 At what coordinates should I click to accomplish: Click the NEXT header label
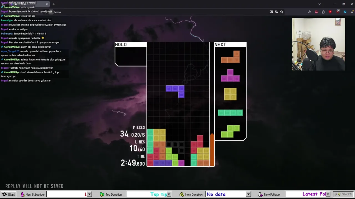coord(220,44)
